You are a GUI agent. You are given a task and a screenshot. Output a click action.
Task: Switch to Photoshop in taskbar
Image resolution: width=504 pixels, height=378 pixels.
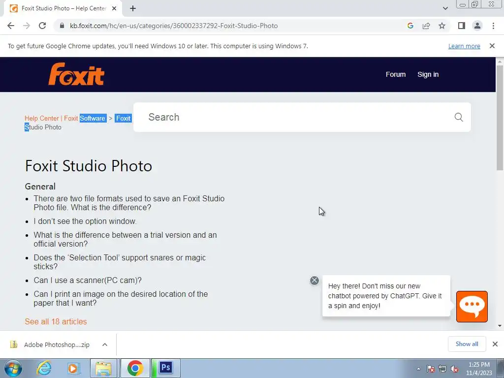165,368
